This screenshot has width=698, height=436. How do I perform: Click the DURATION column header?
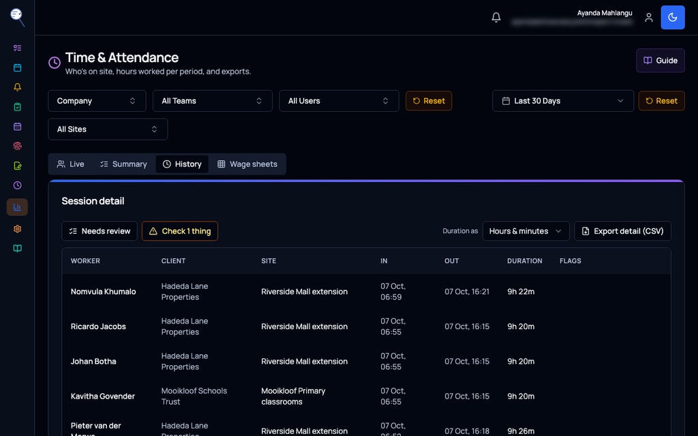[x=524, y=261]
